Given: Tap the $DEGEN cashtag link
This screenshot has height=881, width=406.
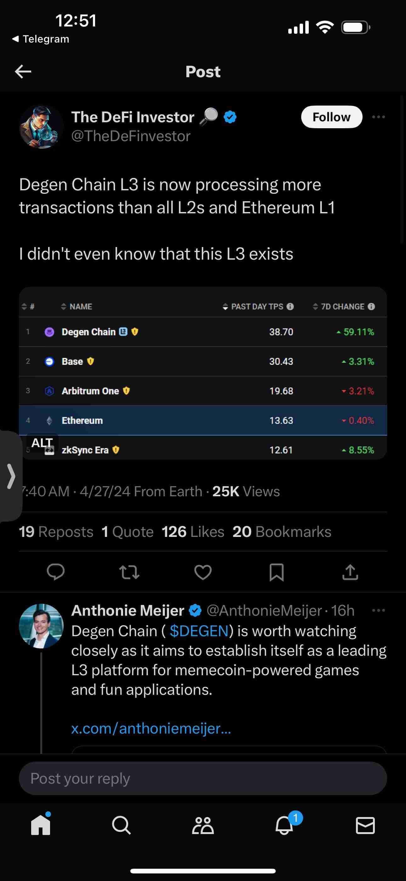Looking at the screenshot, I should coord(199,631).
